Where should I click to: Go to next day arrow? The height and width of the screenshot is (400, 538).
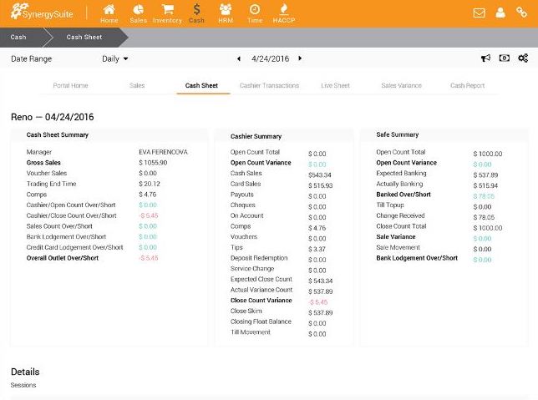(x=300, y=59)
